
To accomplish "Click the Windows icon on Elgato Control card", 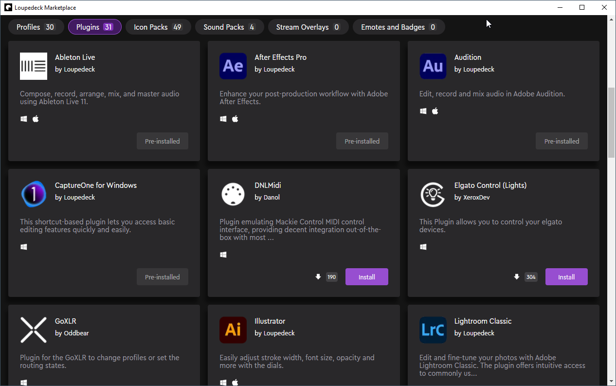I will pos(423,247).
